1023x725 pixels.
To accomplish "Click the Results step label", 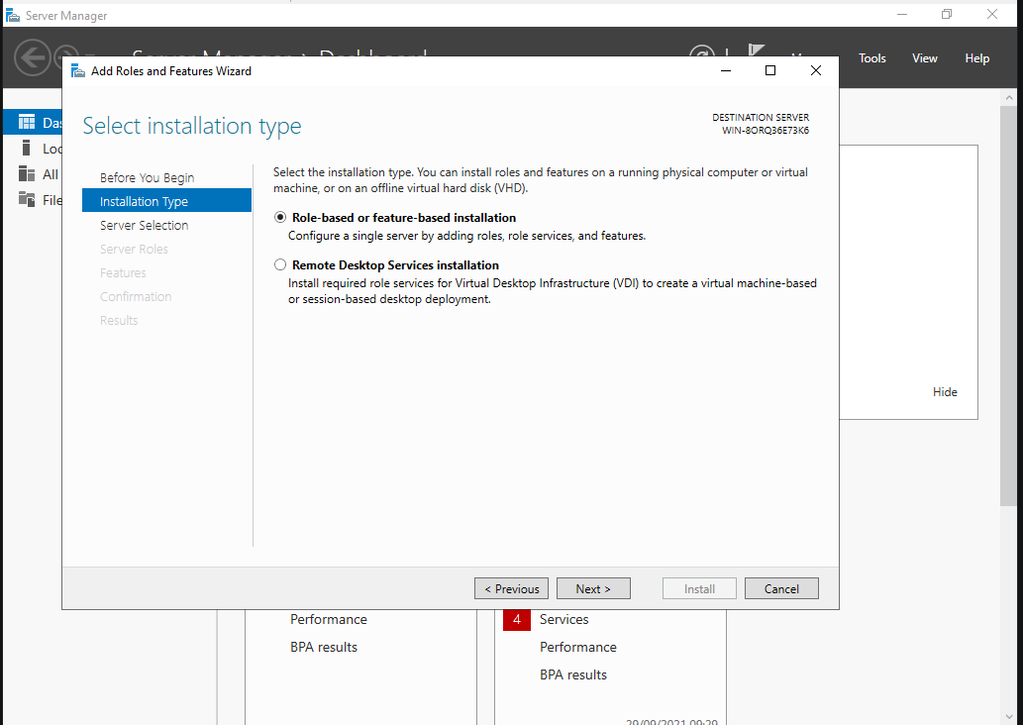I will [x=119, y=321].
